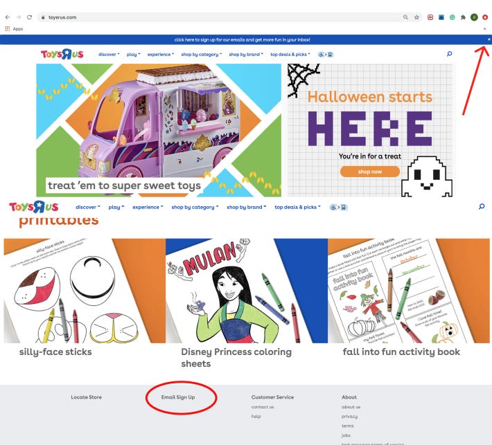Reload the page with the refresh icon
492x445 pixels.
pyautogui.click(x=29, y=17)
